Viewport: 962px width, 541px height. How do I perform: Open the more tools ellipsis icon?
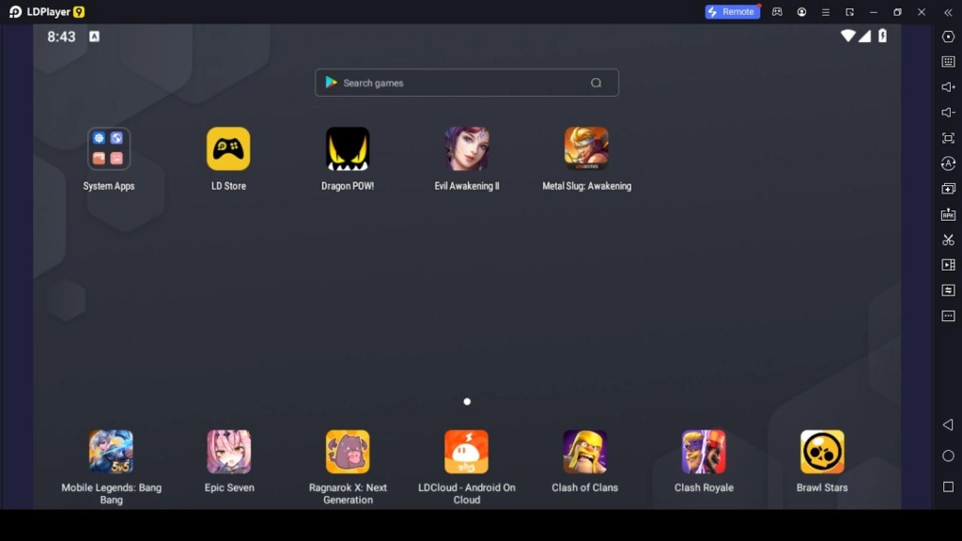point(948,316)
